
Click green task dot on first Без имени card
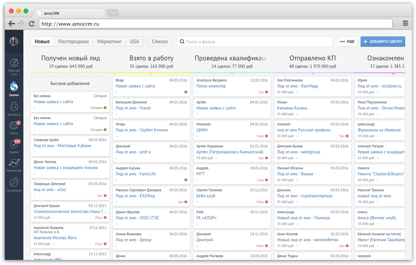pos(105,108)
